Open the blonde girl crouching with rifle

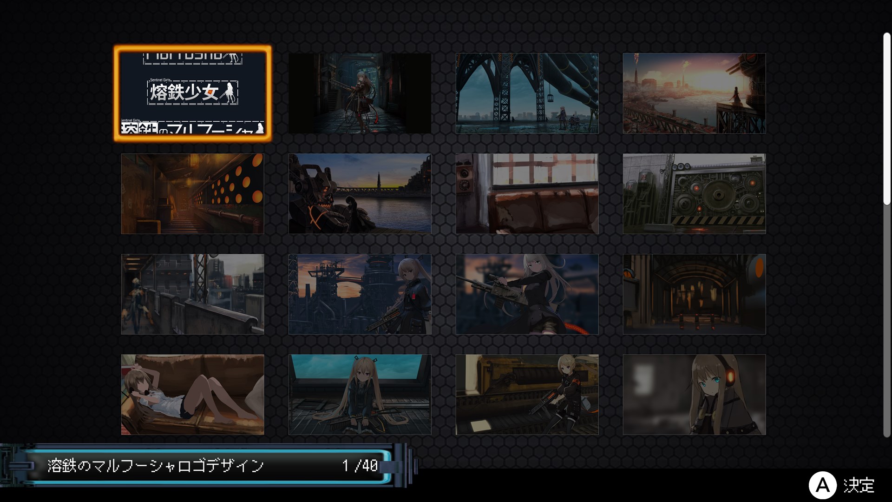click(x=527, y=395)
